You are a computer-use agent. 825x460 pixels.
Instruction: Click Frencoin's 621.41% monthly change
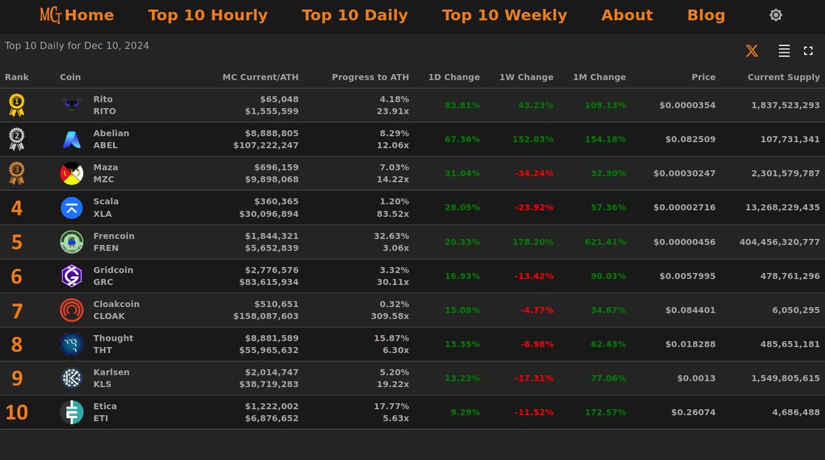pyautogui.click(x=606, y=242)
